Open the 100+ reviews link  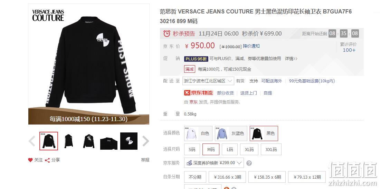click(x=349, y=50)
